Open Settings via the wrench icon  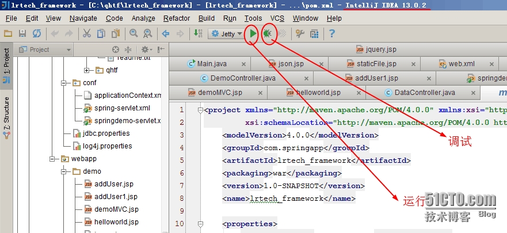pos(300,33)
